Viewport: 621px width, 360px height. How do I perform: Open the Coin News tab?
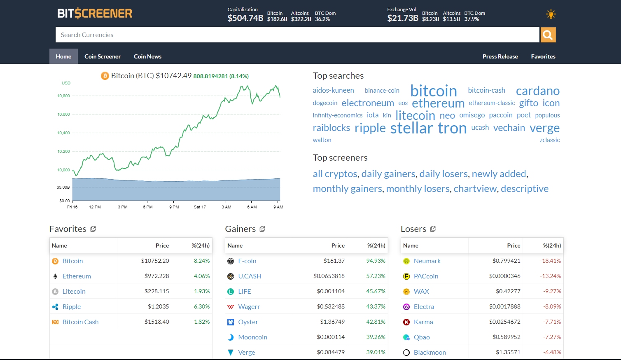(147, 56)
